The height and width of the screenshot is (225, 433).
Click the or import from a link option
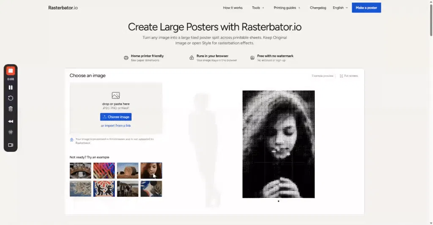point(116,126)
